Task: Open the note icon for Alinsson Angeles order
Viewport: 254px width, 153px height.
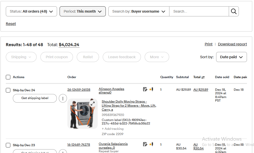Action: pos(145,89)
